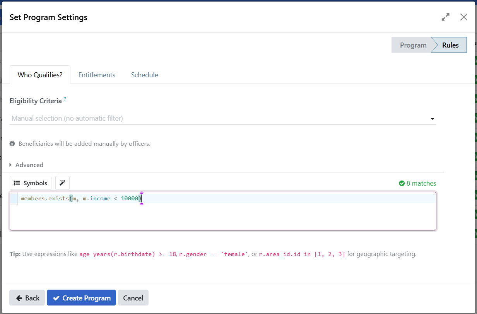Click the age_years example in the tip
477x314 pixels.
click(x=128, y=254)
